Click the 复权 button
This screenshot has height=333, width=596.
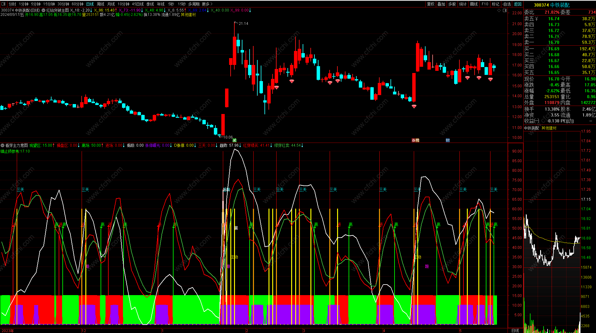click(431, 4)
